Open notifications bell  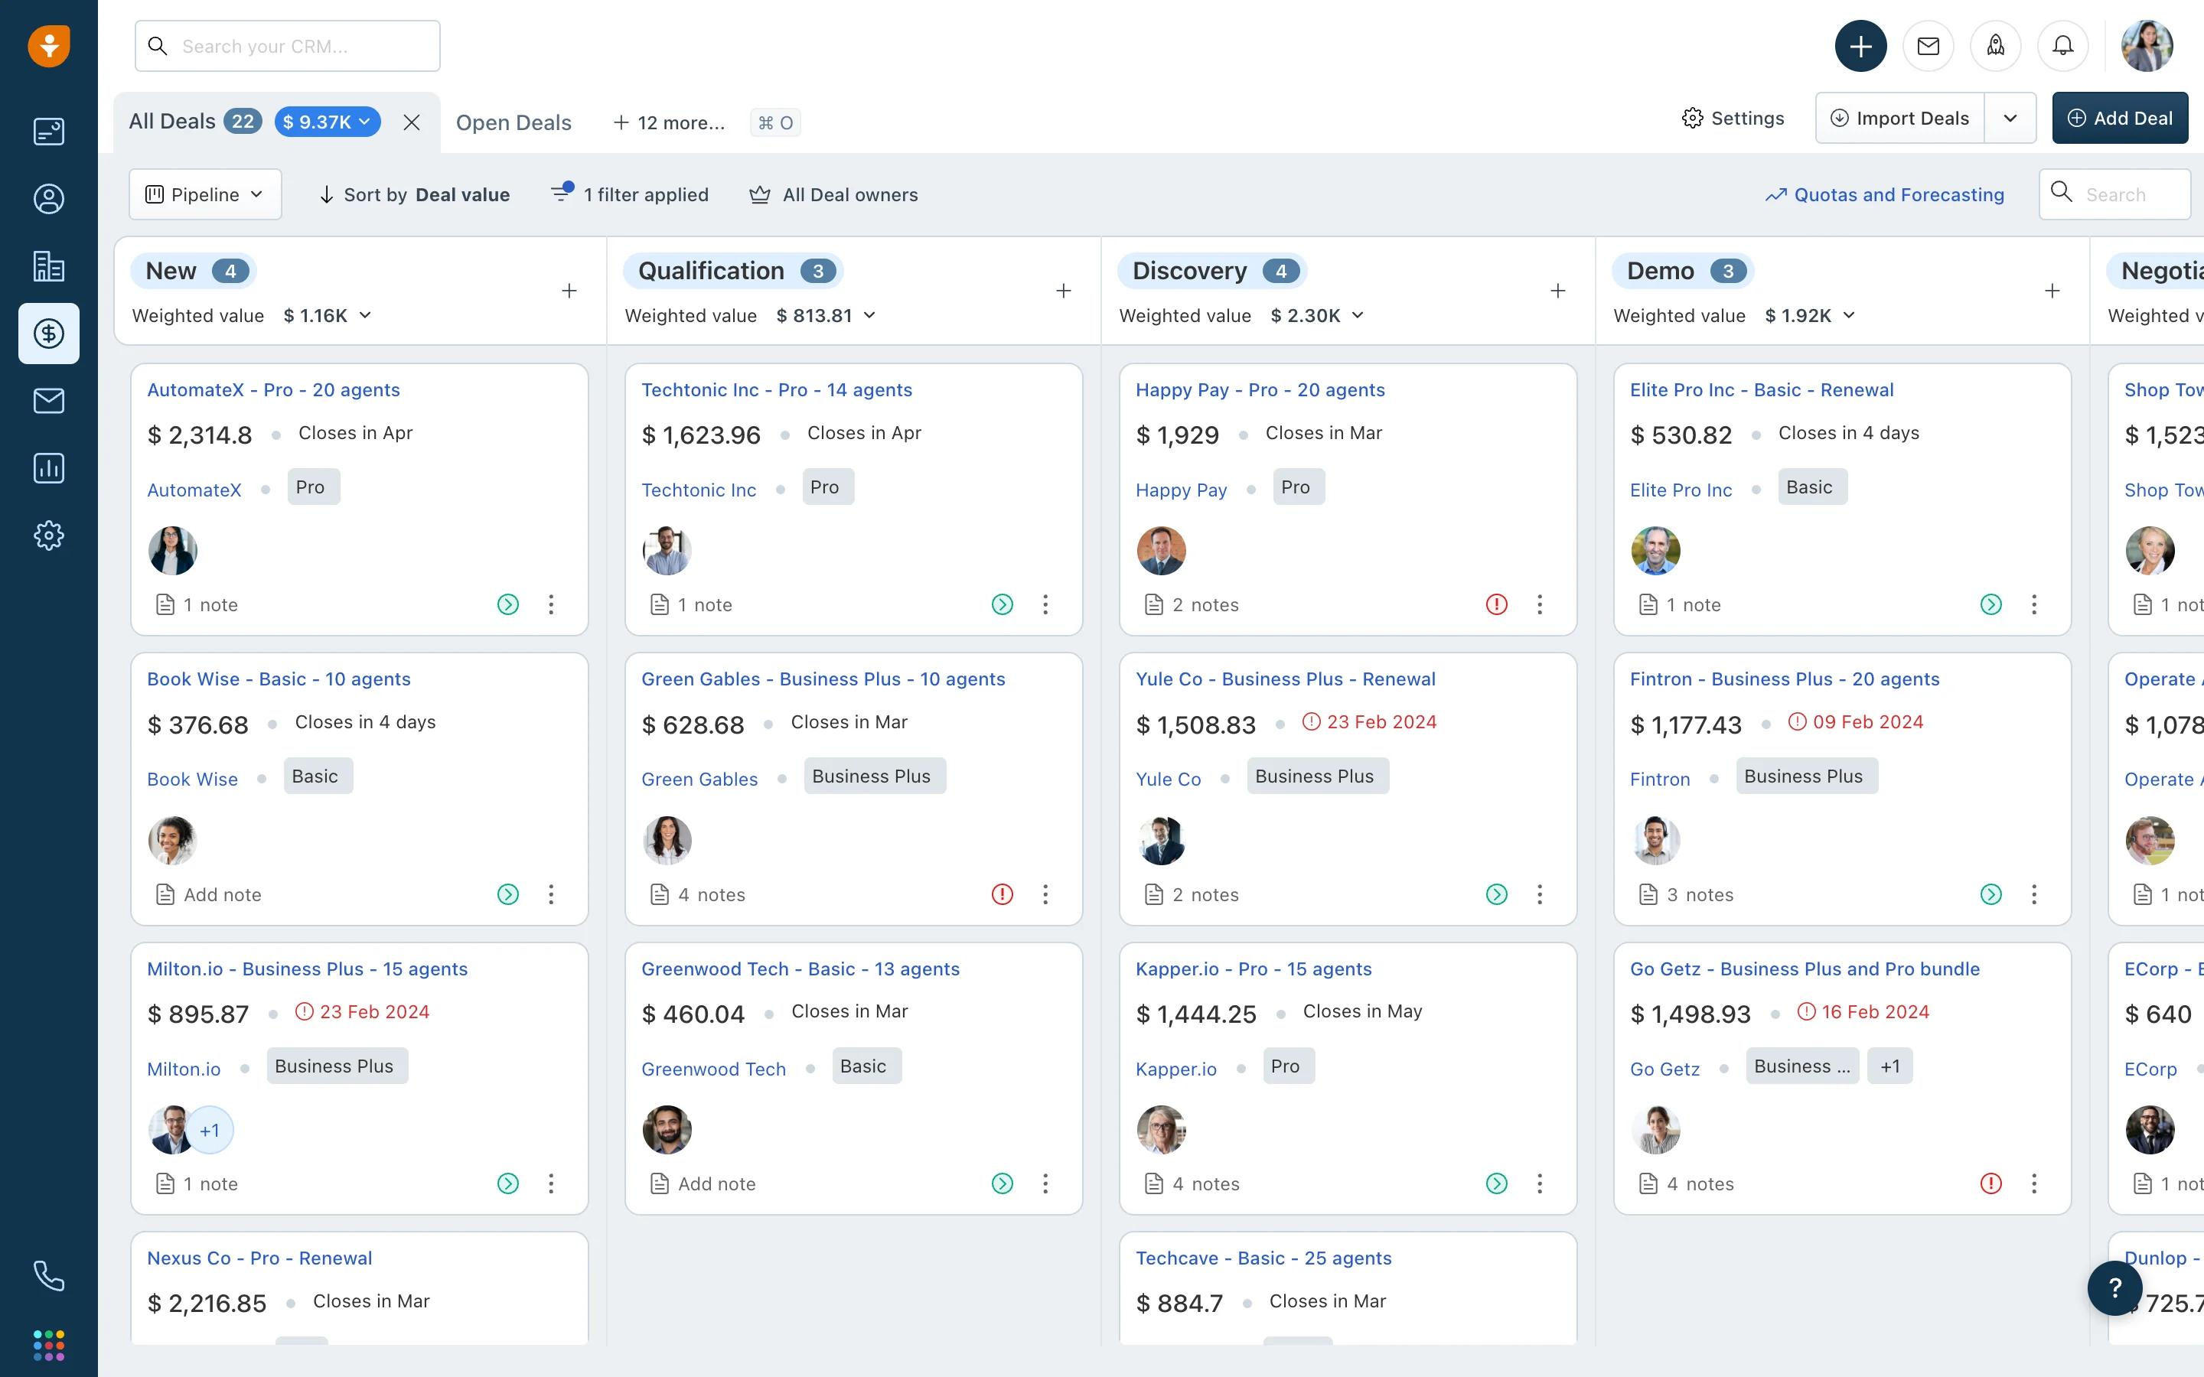click(x=2063, y=46)
